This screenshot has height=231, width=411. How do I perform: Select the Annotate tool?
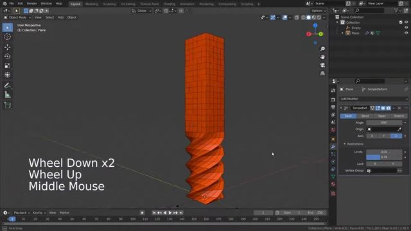7,85
